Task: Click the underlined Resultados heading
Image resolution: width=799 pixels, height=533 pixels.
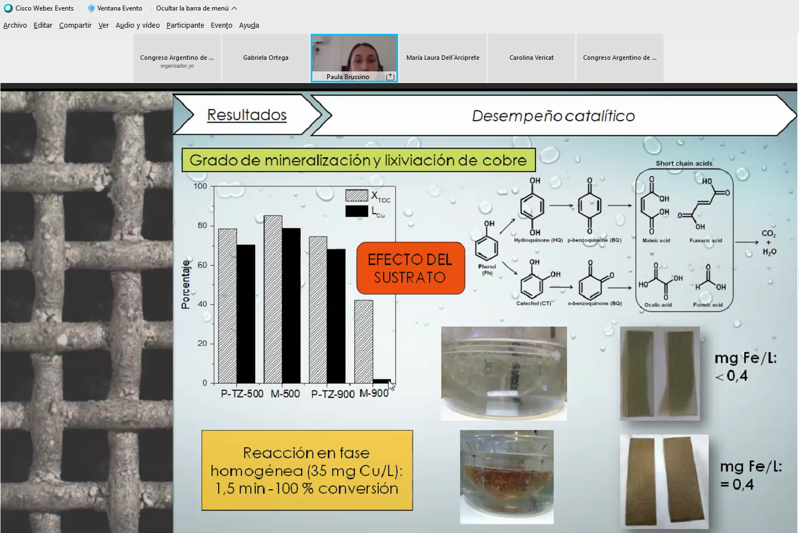Action: (247, 115)
